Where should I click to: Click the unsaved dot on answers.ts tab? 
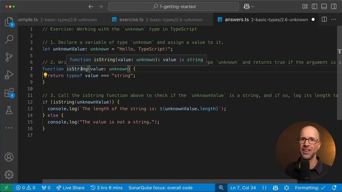(313, 19)
